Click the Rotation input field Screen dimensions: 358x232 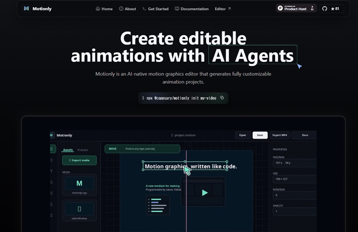(295, 195)
